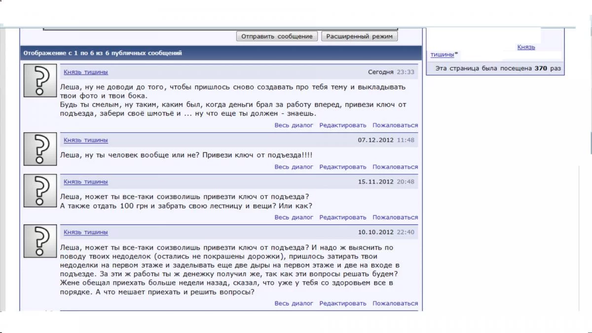This screenshot has height=333, width=592.
Task: Open Весь диалог for 07.12.2012 message
Action: 294,167
